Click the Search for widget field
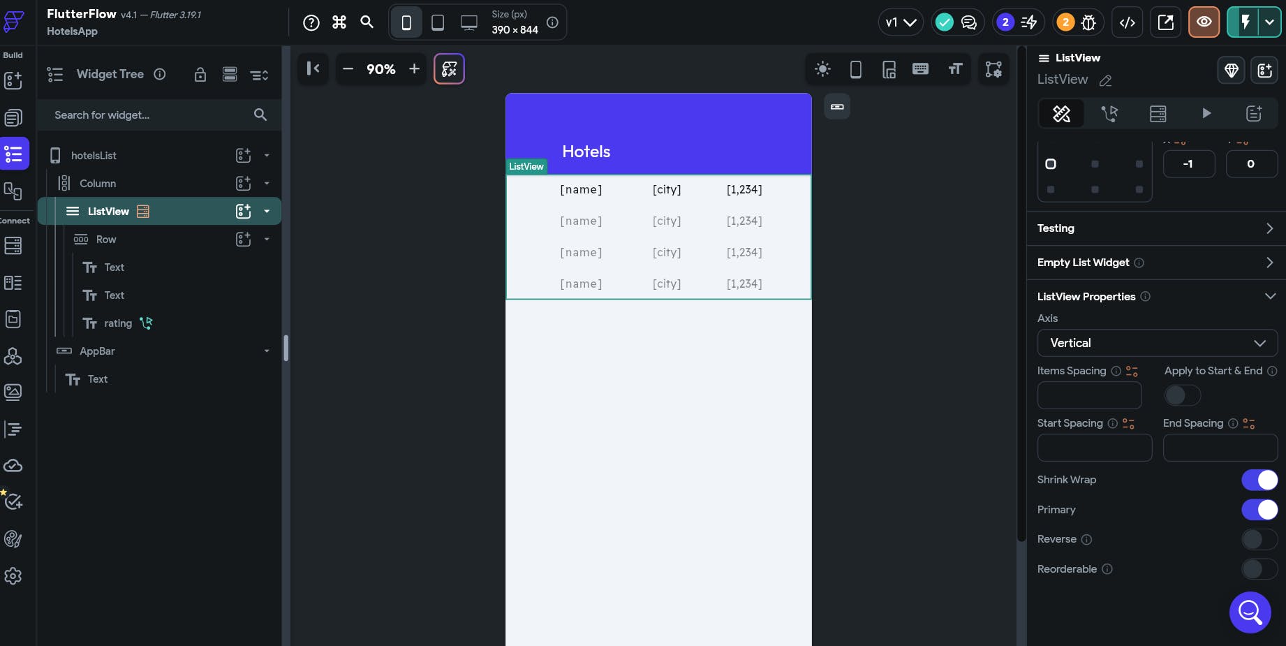 [159, 115]
